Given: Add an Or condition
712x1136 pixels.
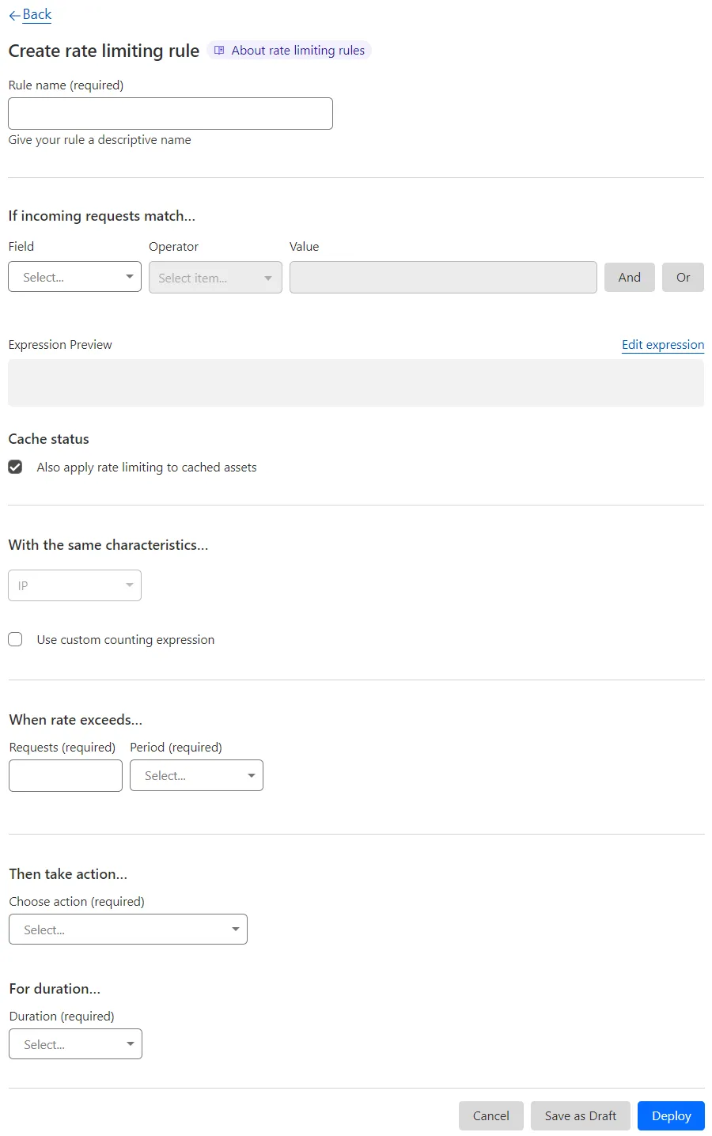Looking at the screenshot, I should (x=683, y=277).
